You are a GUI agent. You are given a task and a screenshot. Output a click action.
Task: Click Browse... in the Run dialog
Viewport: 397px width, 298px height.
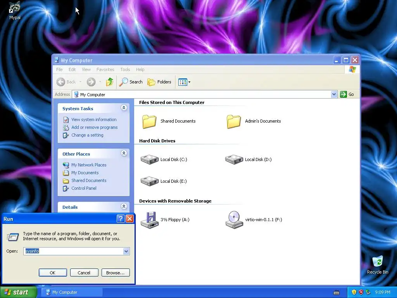point(116,273)
